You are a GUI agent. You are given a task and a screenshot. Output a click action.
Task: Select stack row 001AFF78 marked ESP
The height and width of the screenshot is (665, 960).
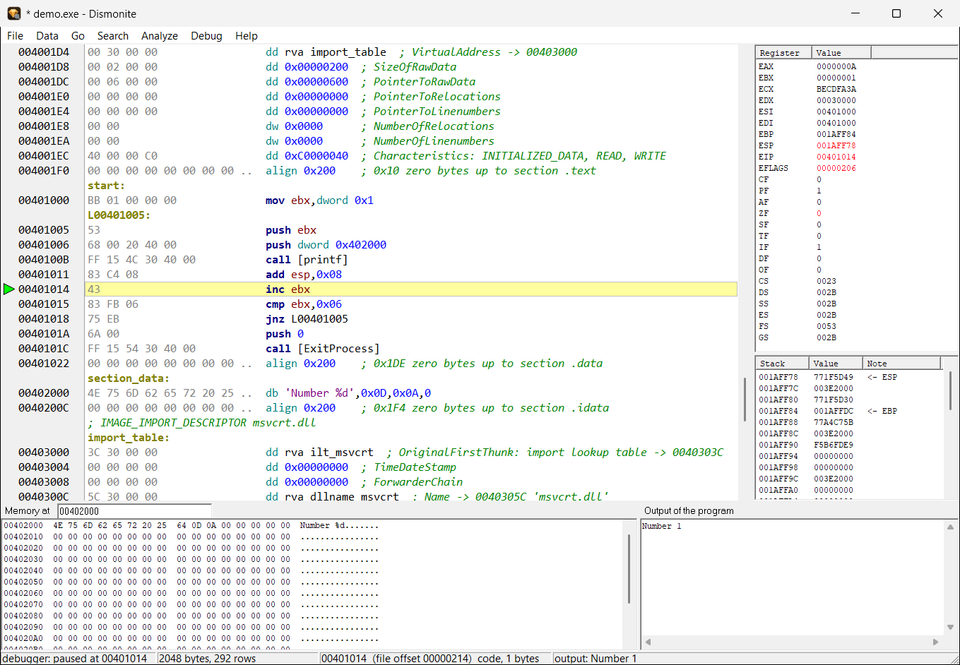pos(850,377)
